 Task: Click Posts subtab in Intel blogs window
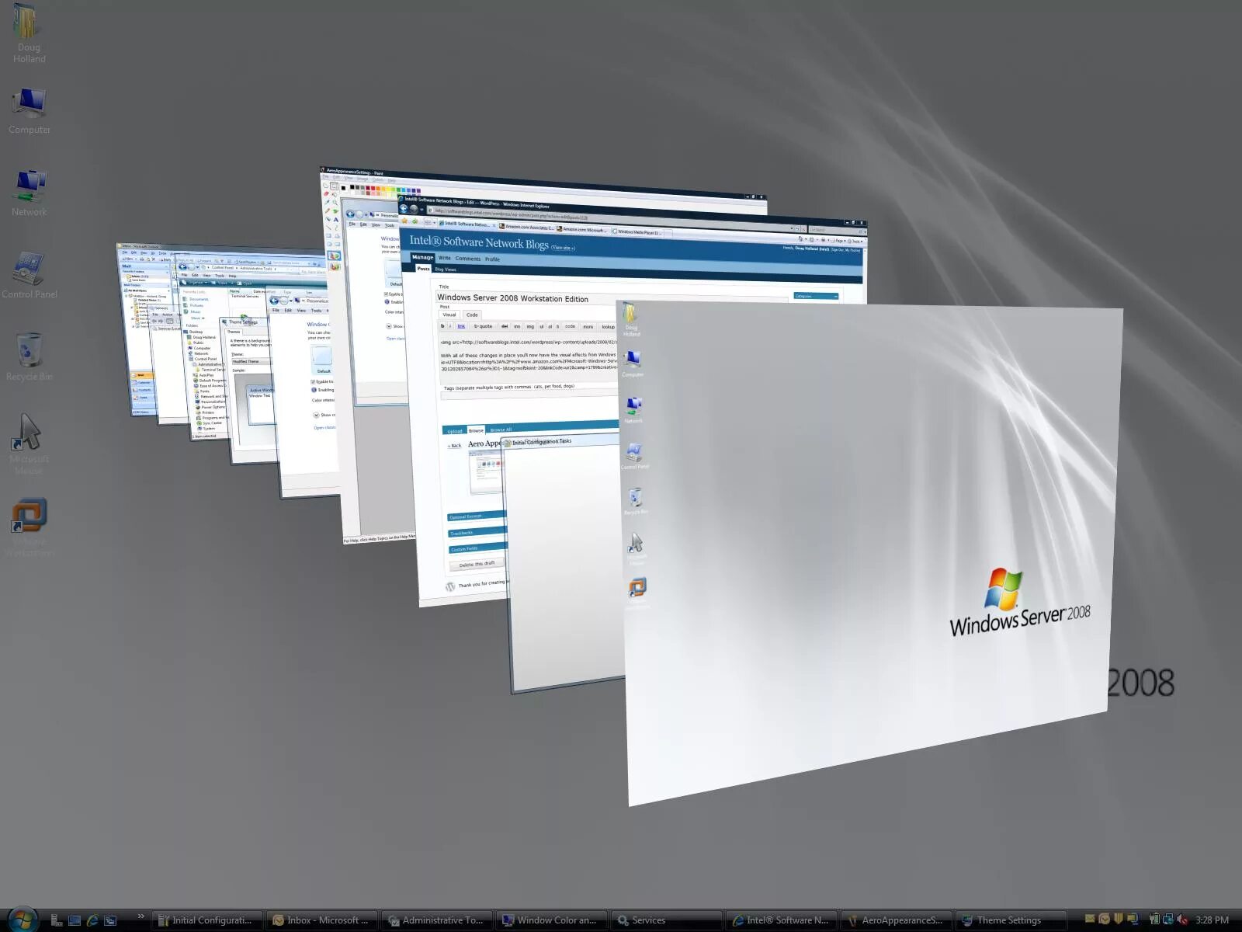point(423,269)
